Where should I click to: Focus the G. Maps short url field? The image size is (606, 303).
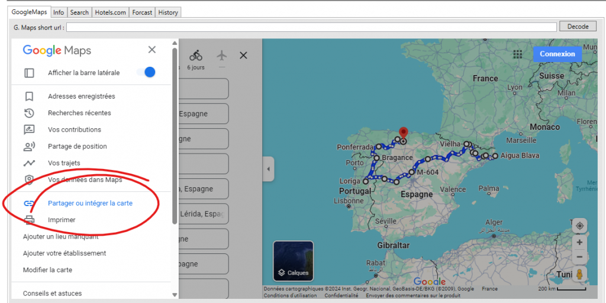tap(311, 27)
